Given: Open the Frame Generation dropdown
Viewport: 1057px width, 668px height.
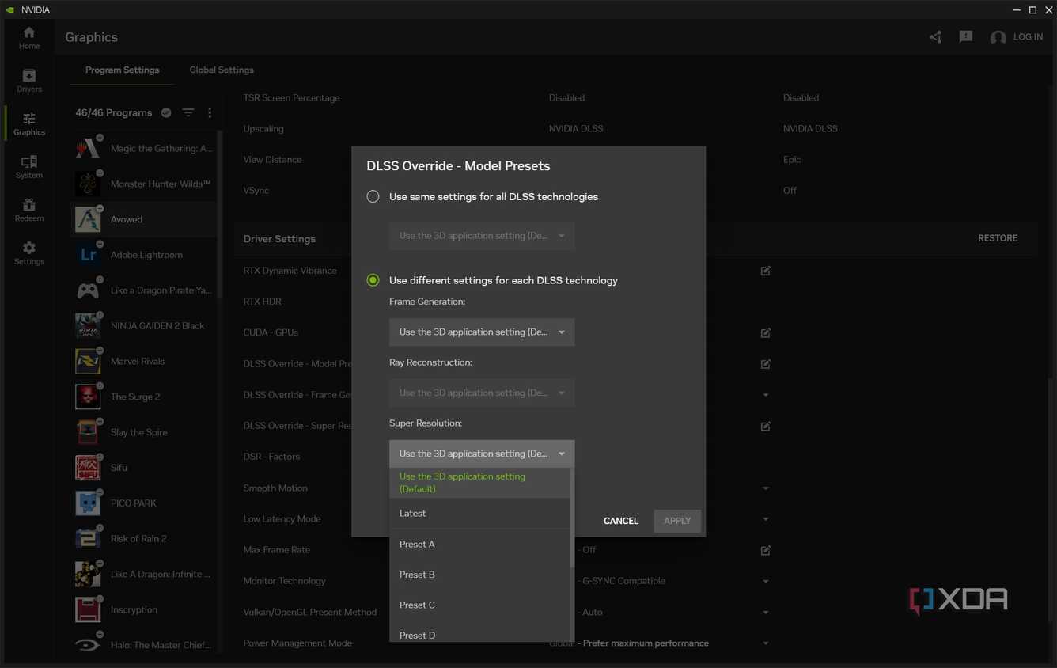Looking at the screenshot, I should [x=482, y=332].
